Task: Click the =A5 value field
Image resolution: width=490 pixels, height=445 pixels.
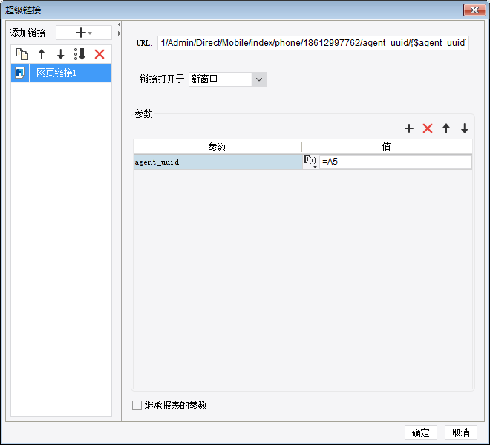Action: pyautogui.click(x=395, y=162)
